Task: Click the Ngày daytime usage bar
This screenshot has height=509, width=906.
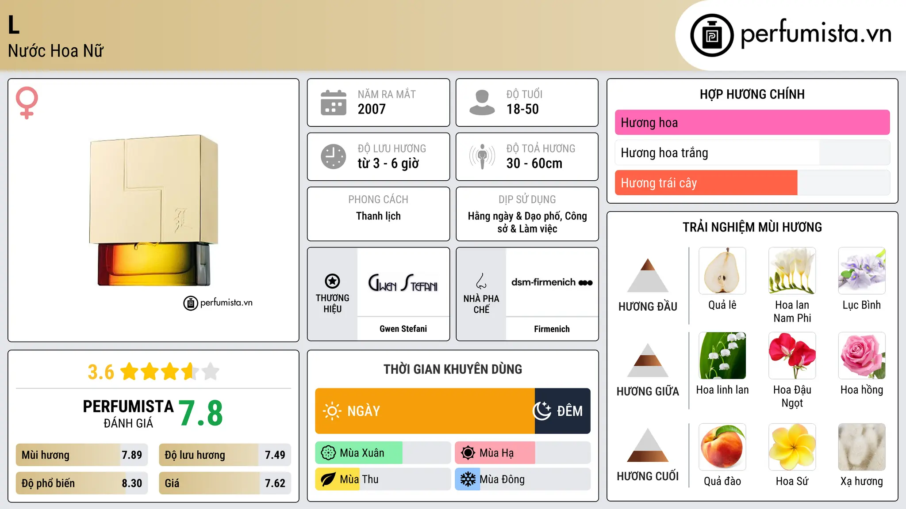Action: pos(425,411)
